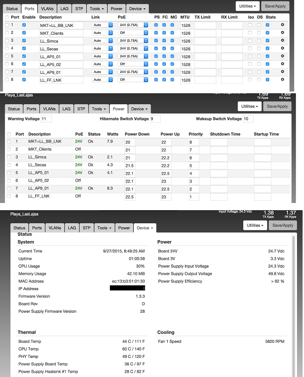Click gear icon in LL_FF_LNK port row
This screenshot has height=377, width=304.
(x=283, y=79)
